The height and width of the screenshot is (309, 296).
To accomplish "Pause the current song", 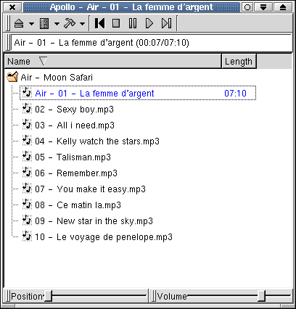I will coord(133,23).
